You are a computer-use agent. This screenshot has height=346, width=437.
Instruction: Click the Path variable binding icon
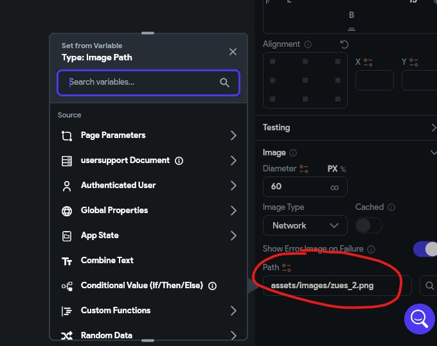(287, 267)
